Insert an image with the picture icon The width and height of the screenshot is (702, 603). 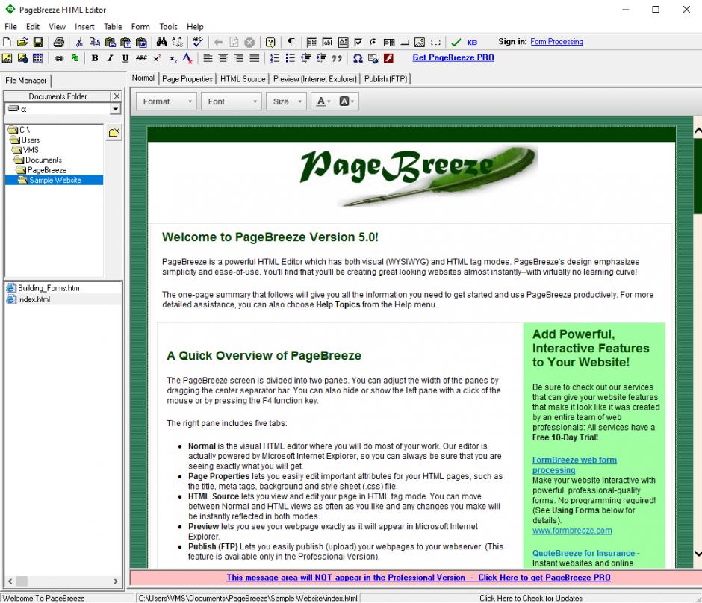(x=7, y=58)
